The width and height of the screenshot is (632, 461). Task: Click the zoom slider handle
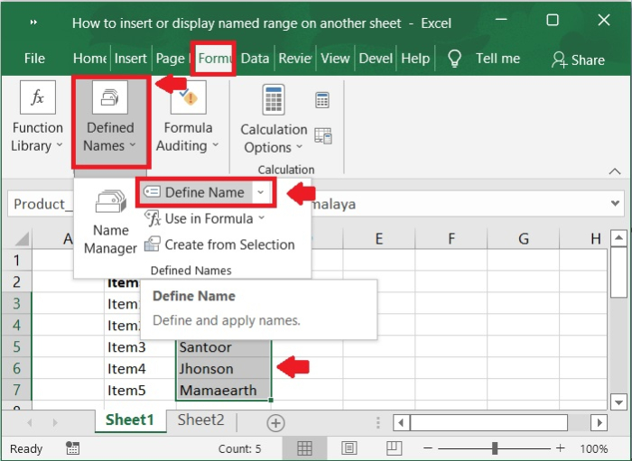pyautogui.click(x=495, y=448)
